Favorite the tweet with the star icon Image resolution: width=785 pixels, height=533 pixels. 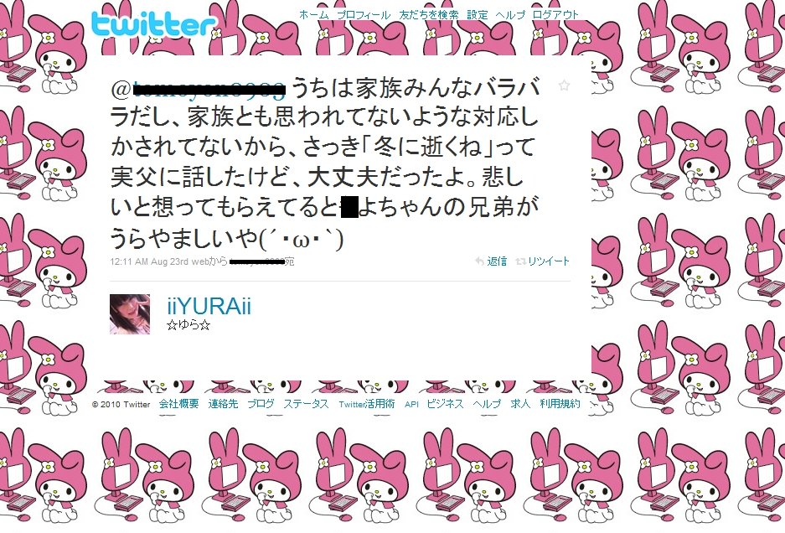564,85
